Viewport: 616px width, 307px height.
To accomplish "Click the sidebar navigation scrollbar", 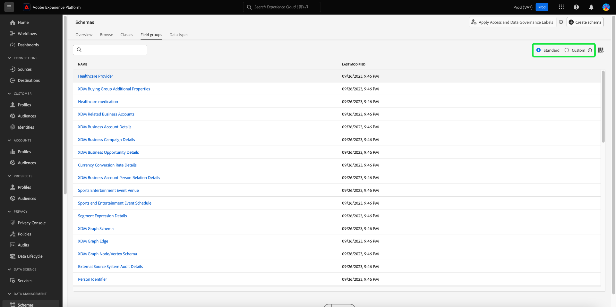I will pos(65,105).
